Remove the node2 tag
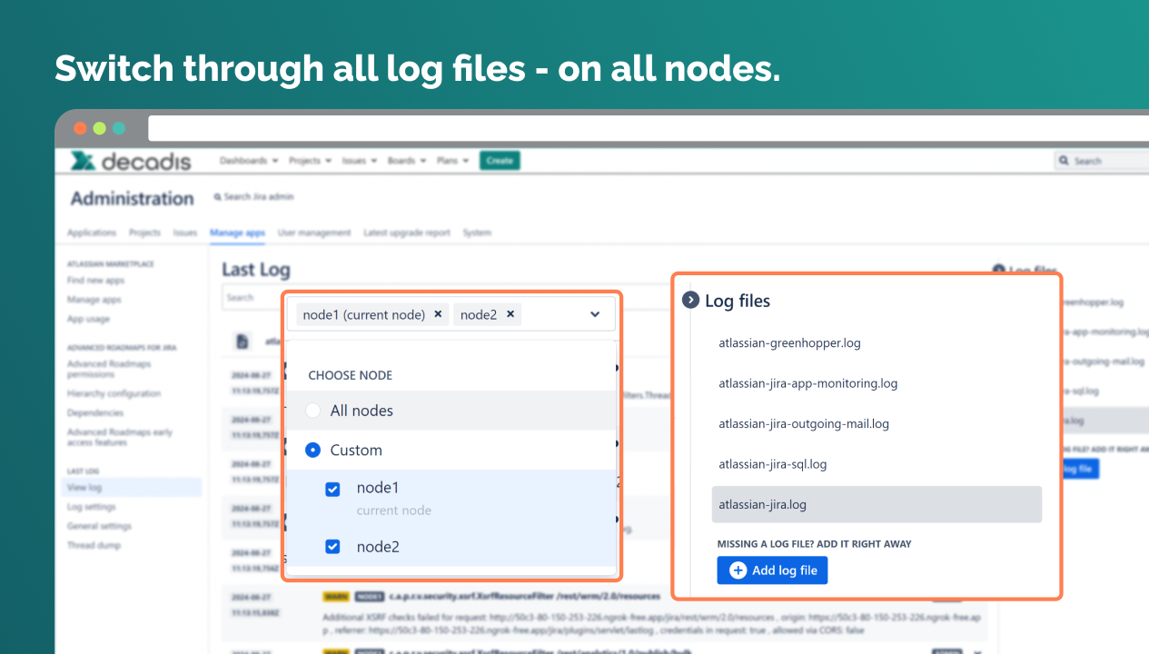The width and height of the screenshot is (1149, 654). [510, 314]
